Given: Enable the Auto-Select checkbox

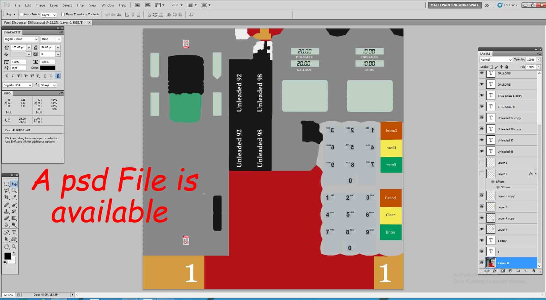Looking at the screenshot, I should click(21, 14).
